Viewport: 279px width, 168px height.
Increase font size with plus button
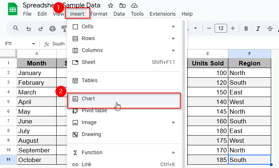click(233, 28)
